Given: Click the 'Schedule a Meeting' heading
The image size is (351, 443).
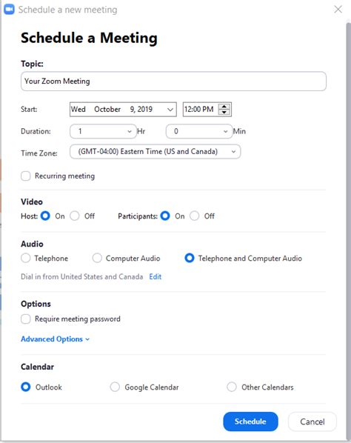Looking at the screenshot, I should point(90,38).
